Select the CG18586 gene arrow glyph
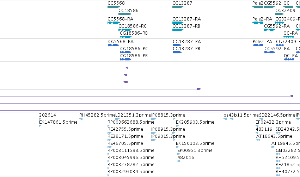The width and height of the screenshot is (300, 177). (125, 14)
